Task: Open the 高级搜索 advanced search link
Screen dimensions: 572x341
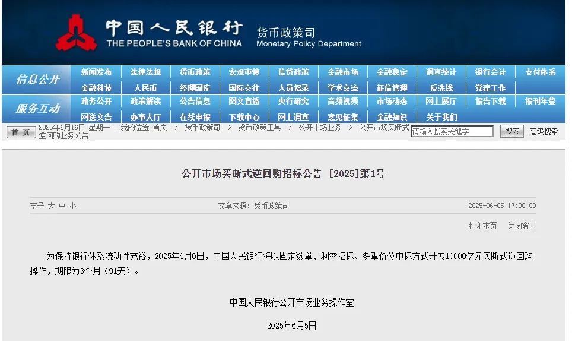Action: pos(544,131)
